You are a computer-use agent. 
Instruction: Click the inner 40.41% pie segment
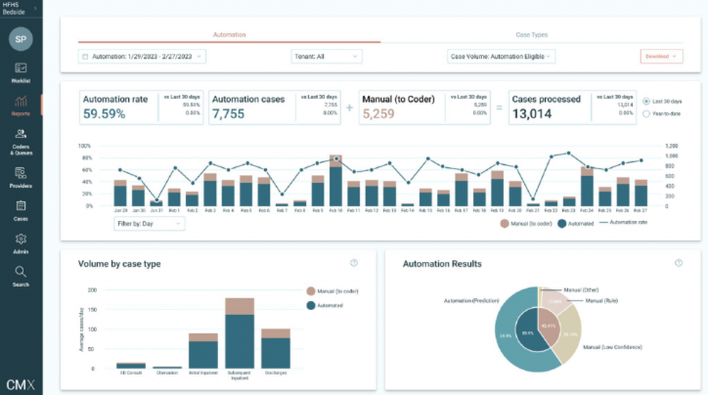point(549,326)
